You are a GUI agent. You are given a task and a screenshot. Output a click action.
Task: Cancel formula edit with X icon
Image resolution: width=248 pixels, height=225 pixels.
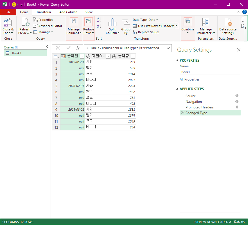(x=58, y=48)
